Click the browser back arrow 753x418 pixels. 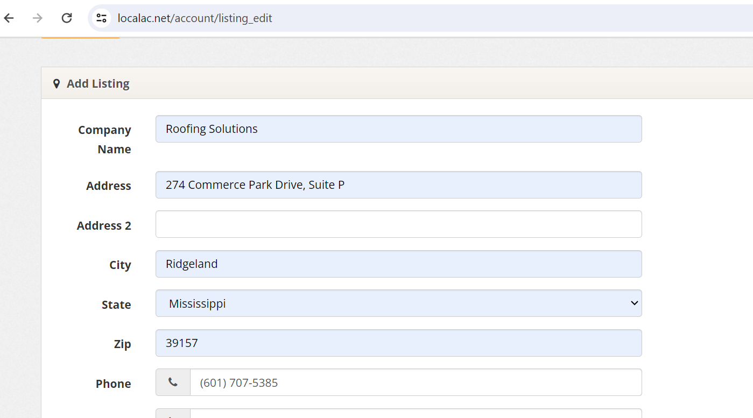tap(9, 18)
